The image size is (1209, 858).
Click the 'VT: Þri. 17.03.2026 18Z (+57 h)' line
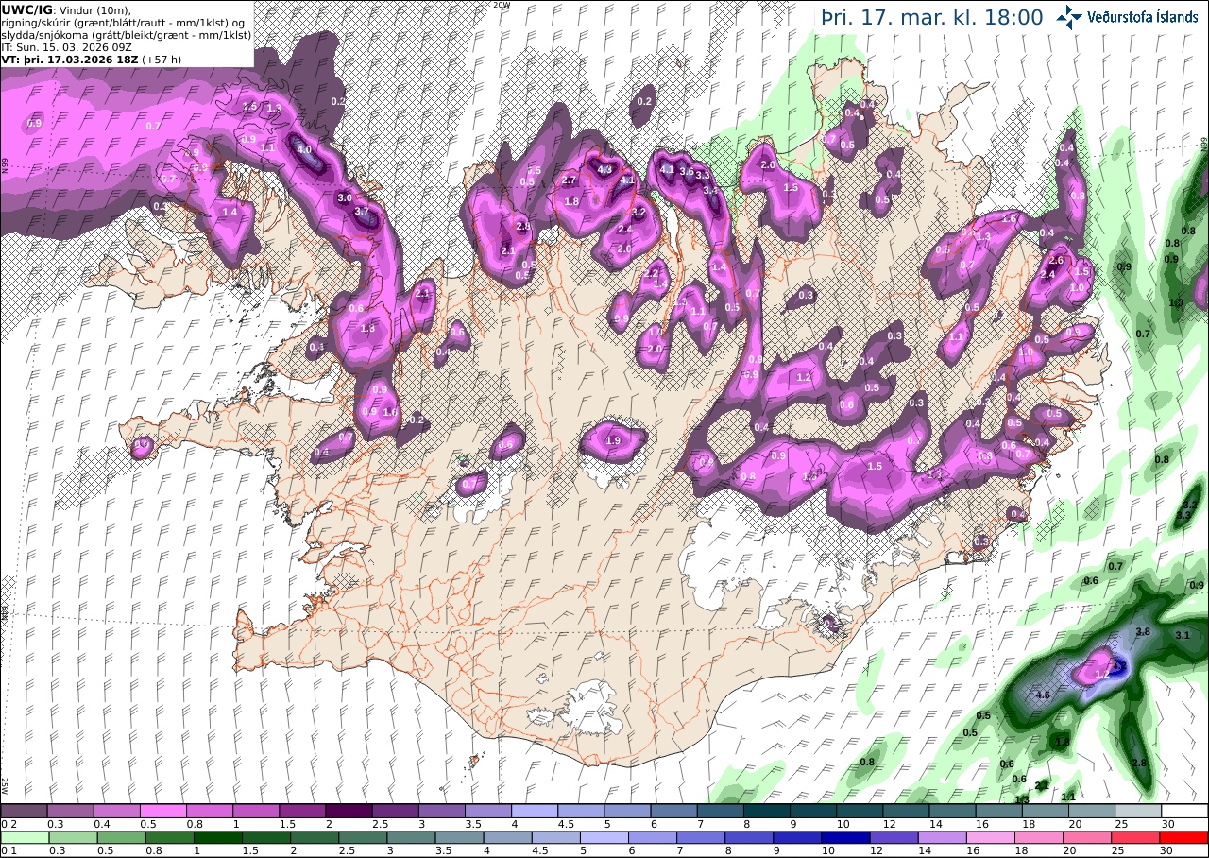pos(92,59)
